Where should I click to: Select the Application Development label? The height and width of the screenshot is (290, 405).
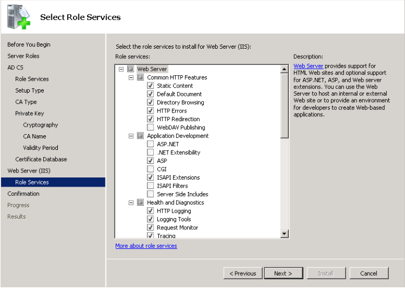tap(178, 136)
